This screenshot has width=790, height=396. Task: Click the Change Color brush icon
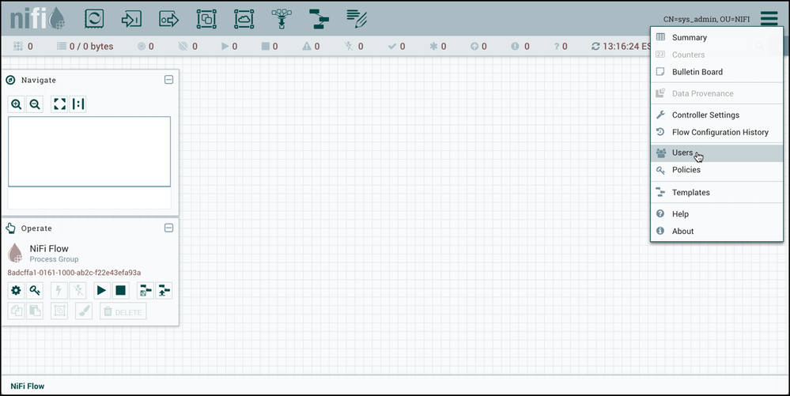84,311
